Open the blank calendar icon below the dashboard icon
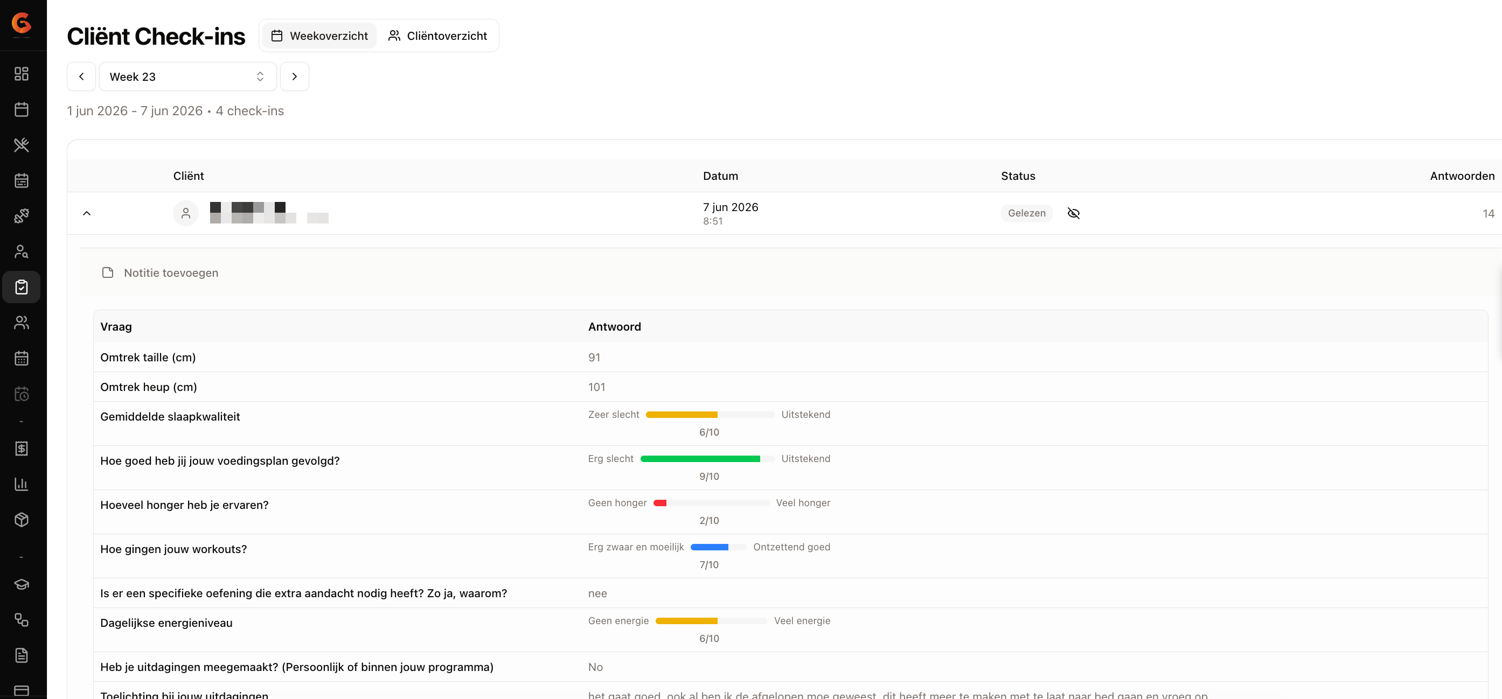1502x699 pixels. click(x=22, y=109)
